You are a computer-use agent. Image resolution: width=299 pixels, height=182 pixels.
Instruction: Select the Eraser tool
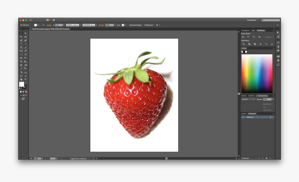coord(25,51)
